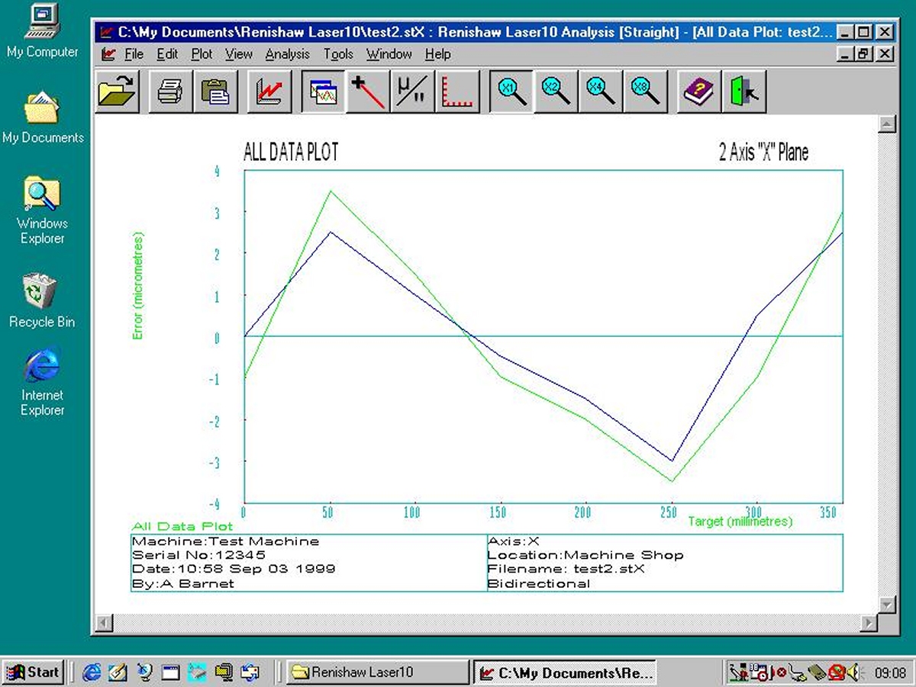Click the Start button
The image size is (916, 687).
(x=34, y=672)
